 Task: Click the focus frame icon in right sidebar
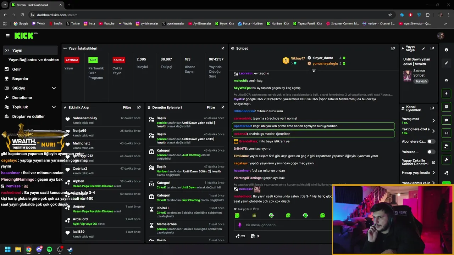click(446, 80)
